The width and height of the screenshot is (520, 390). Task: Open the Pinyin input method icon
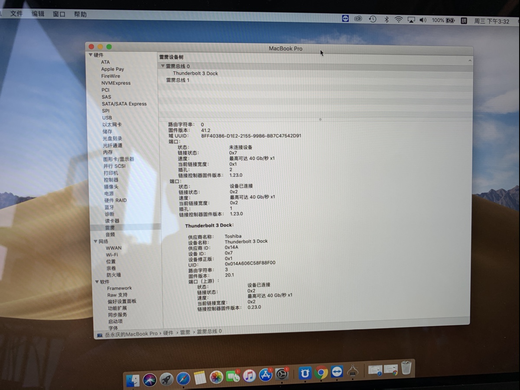pos(464,20)
